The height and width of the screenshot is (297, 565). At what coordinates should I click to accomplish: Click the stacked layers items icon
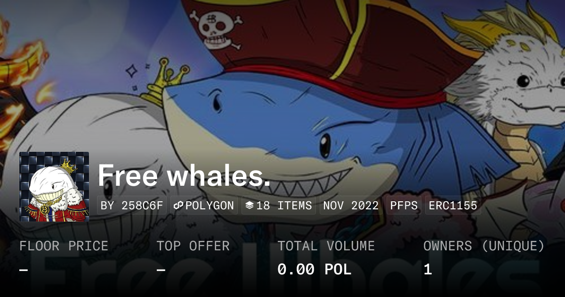click(250, 206)
